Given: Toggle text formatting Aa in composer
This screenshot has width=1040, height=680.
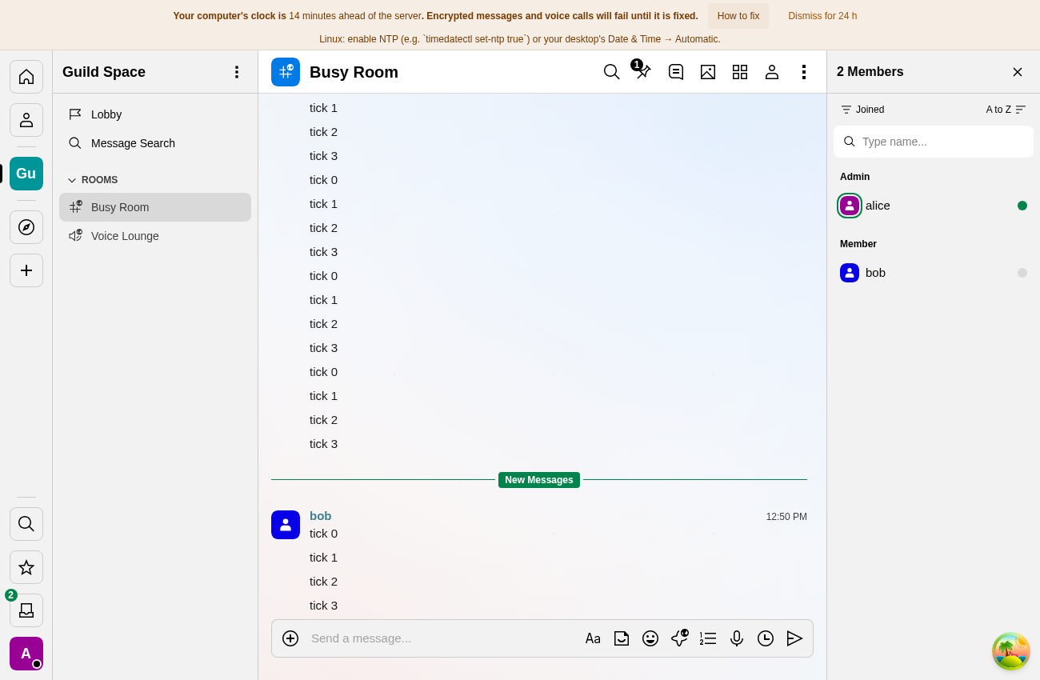Looking at the screenshot, I should click(593, 638).
